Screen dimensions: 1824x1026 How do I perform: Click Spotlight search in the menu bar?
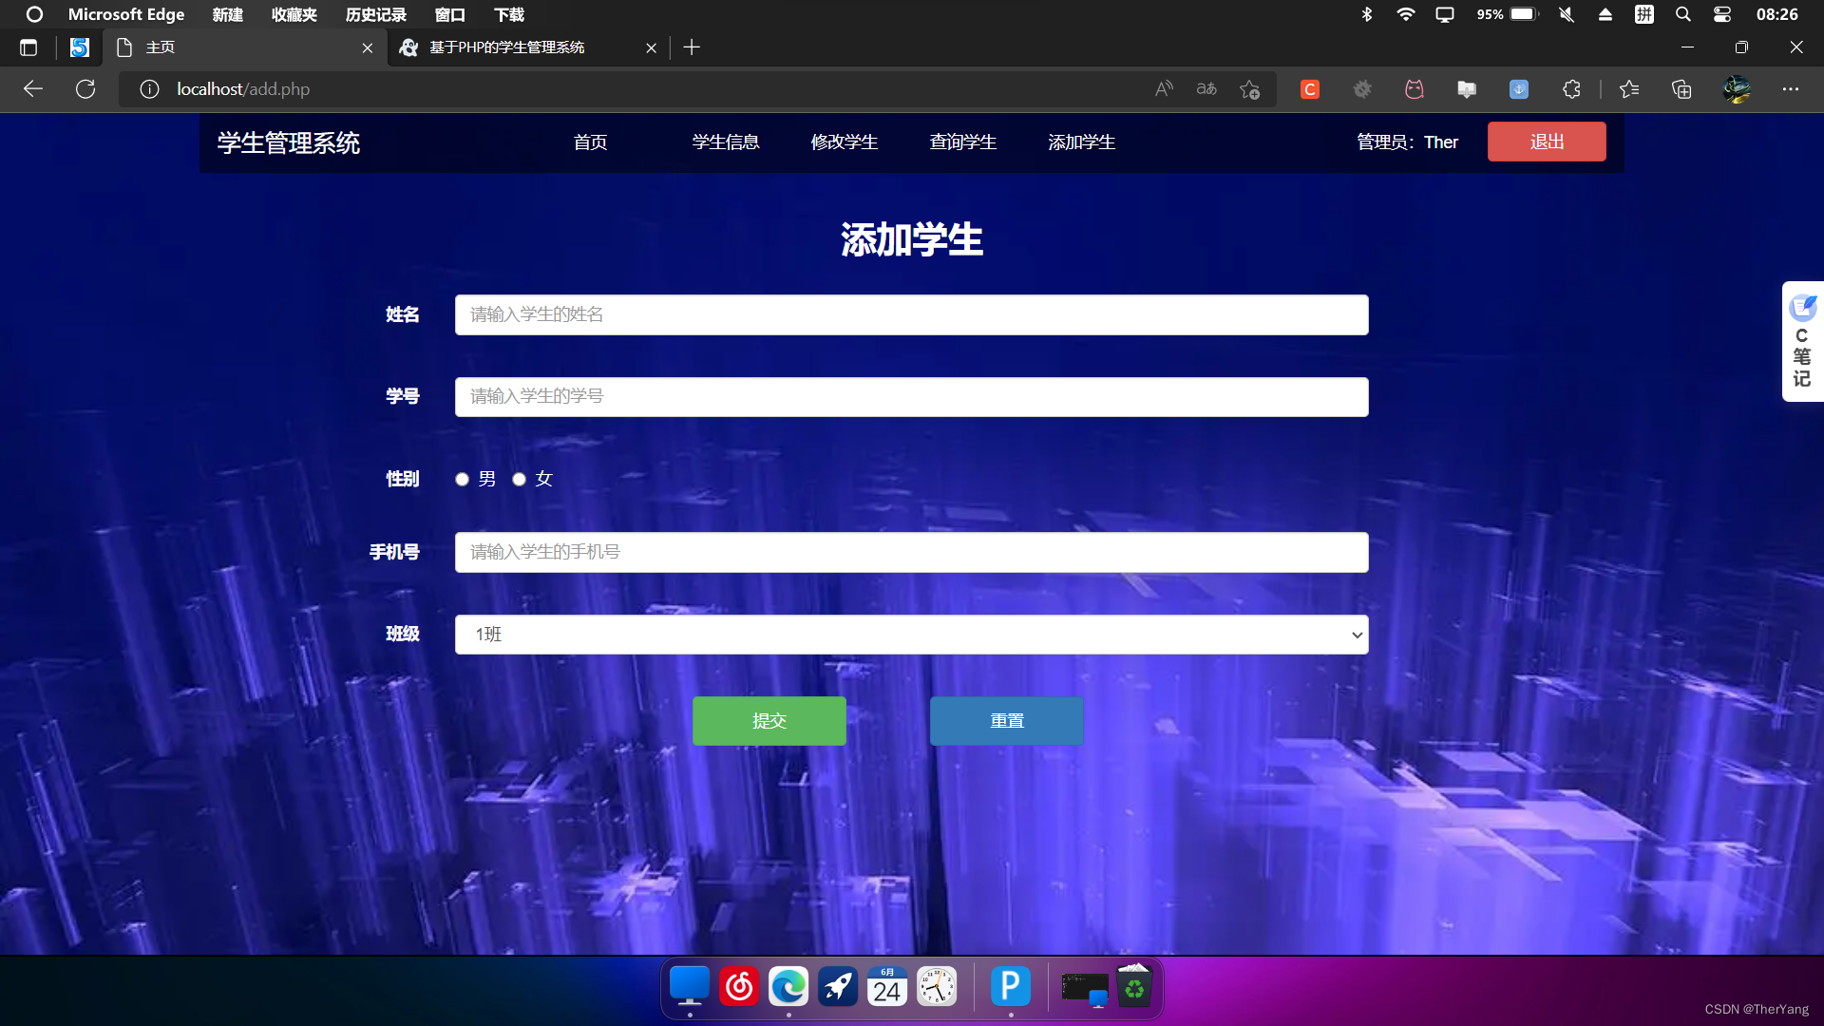click(x=1683, y=14)
